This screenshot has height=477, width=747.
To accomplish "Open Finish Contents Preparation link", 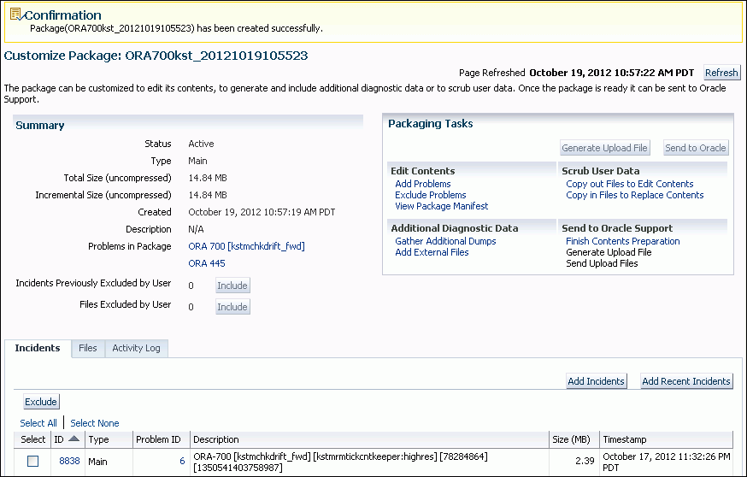I will [x=622, y=241].
